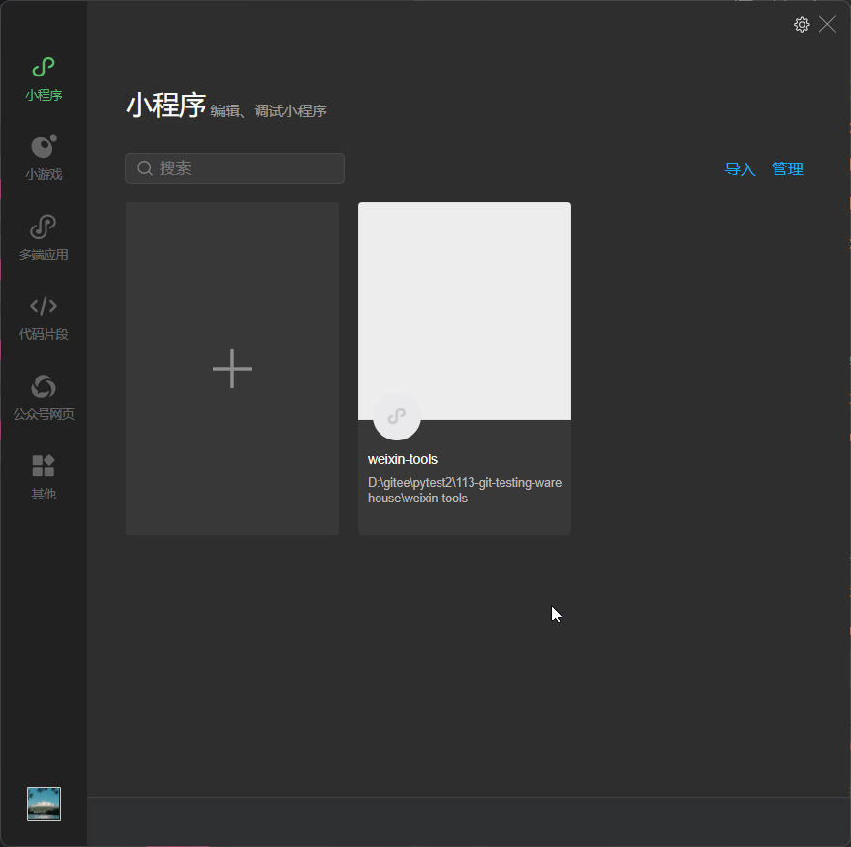Click the D:\gitee\pytest2 project path text
Screen dimensions: 851x847
point(465,491)
